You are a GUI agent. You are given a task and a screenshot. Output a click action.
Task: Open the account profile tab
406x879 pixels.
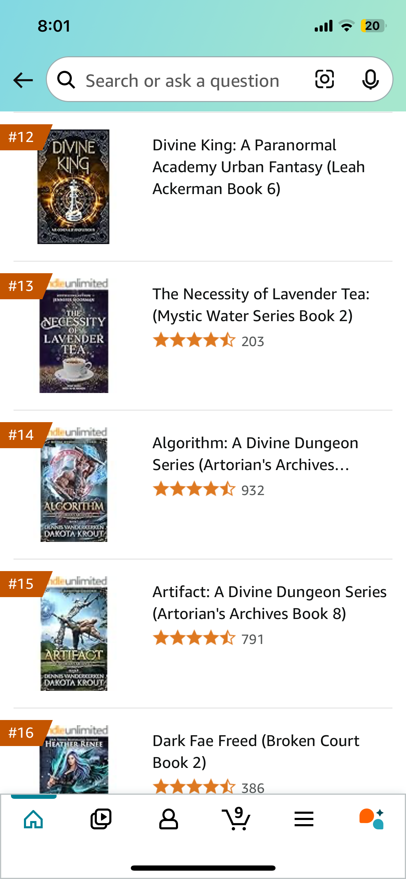pyautogui.click(x=168, y=819)
